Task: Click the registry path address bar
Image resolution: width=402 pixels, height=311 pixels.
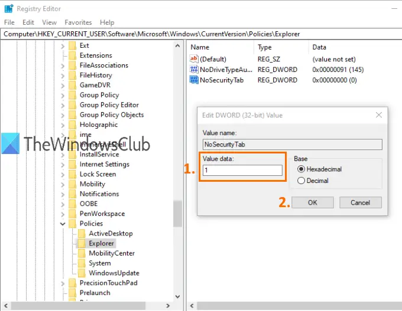Action: tap(201, 34)
